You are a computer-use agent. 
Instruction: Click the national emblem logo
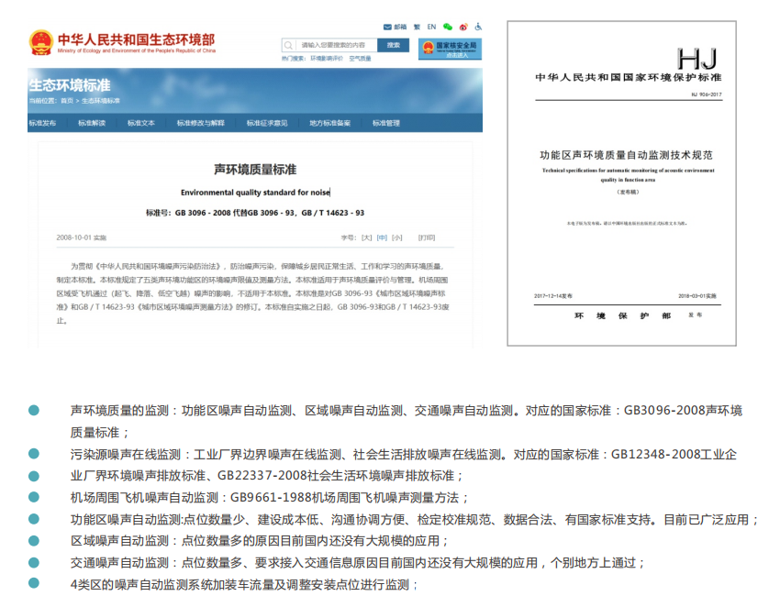coord(41,42)
